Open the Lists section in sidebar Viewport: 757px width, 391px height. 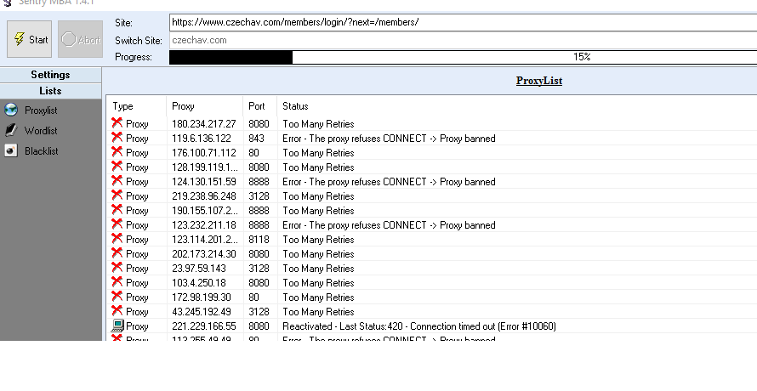point(51,91)
